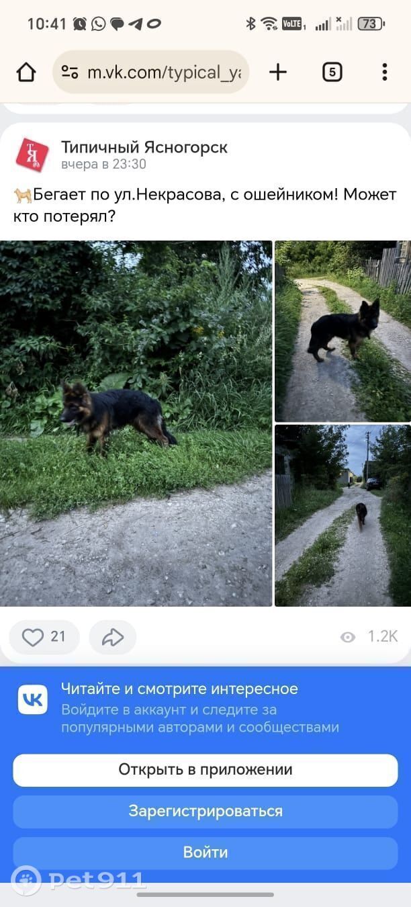Screen dimensions: 411x907
Task: Open the browser three-dot menu
Action: tap(385, 72)
